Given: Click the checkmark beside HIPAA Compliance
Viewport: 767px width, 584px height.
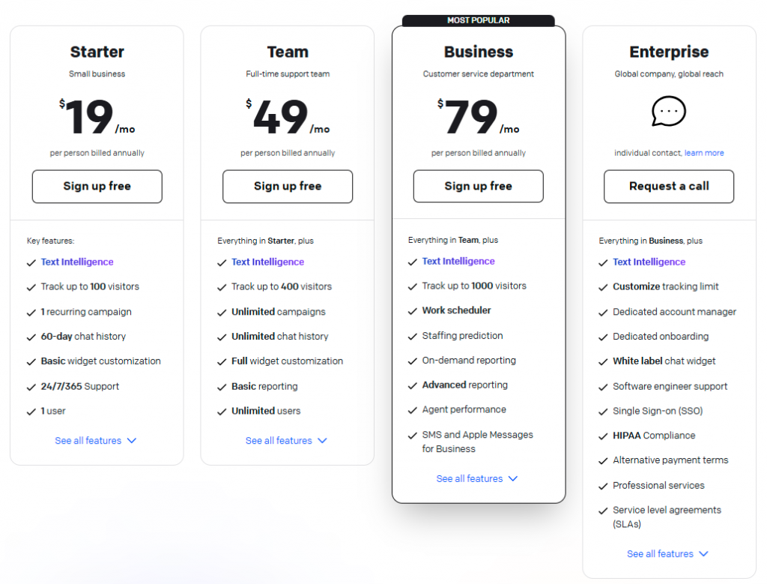Looking at the screenshot, I should coord(602,436).
